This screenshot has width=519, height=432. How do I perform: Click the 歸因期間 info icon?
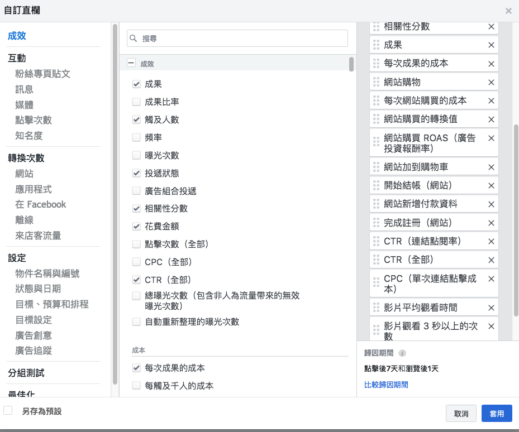pyautogui.click(x=402, y=353)
